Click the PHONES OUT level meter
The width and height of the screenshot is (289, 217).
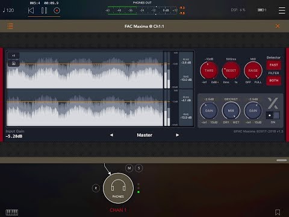(142, 10)
